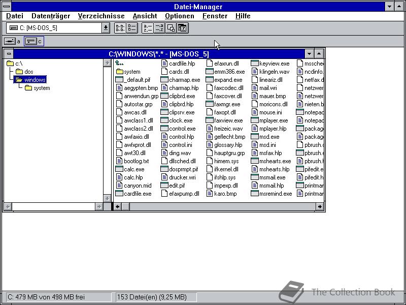406x305 pixels.
Task: Select clock.exe file
Action: point(177,120)
